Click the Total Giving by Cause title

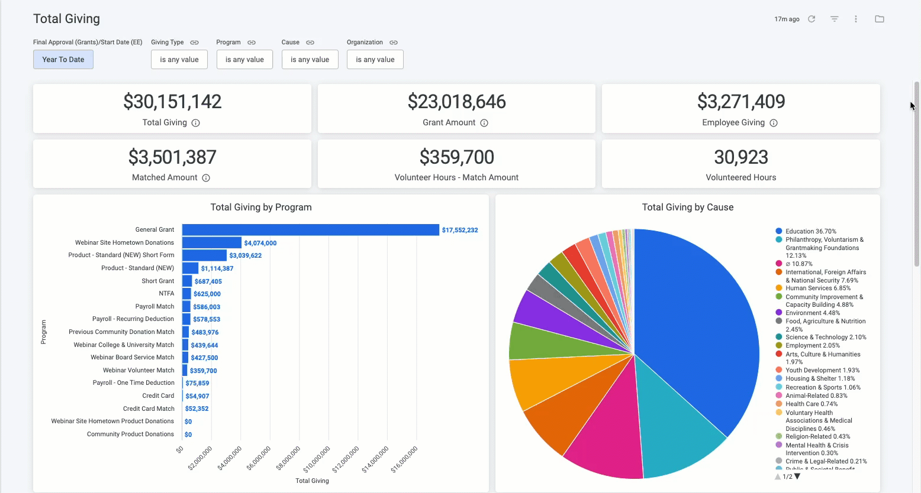(x=688, y=207)
